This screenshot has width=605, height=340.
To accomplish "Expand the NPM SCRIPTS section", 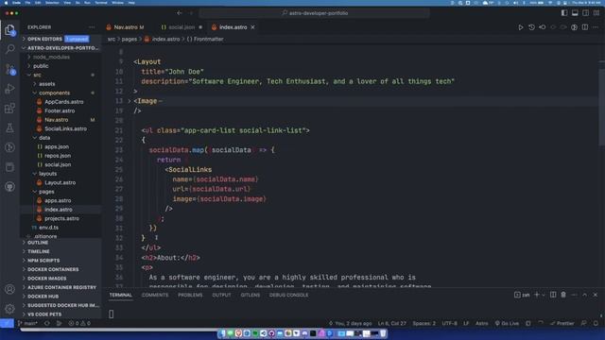I will 43,261.
